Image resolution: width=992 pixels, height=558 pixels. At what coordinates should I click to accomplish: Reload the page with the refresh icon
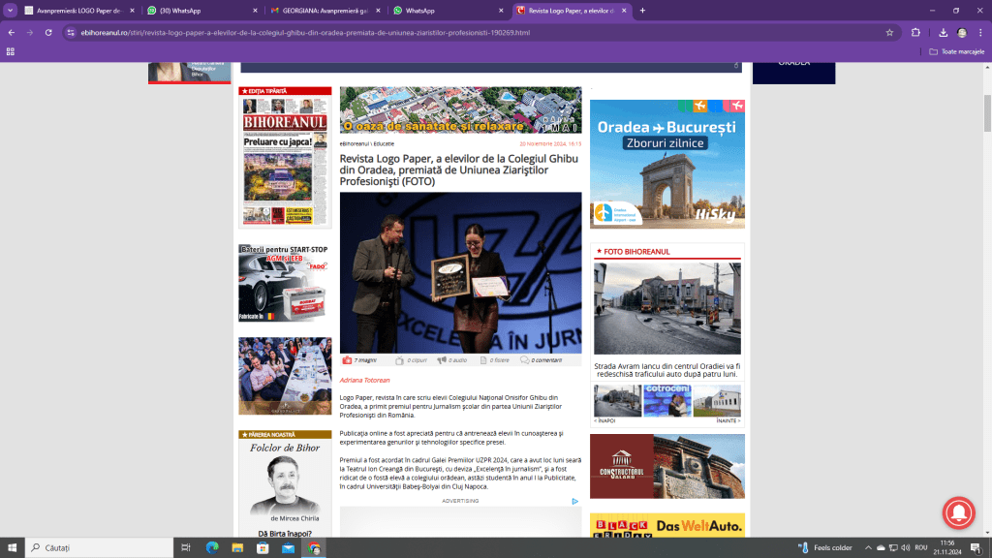(48, 32)
